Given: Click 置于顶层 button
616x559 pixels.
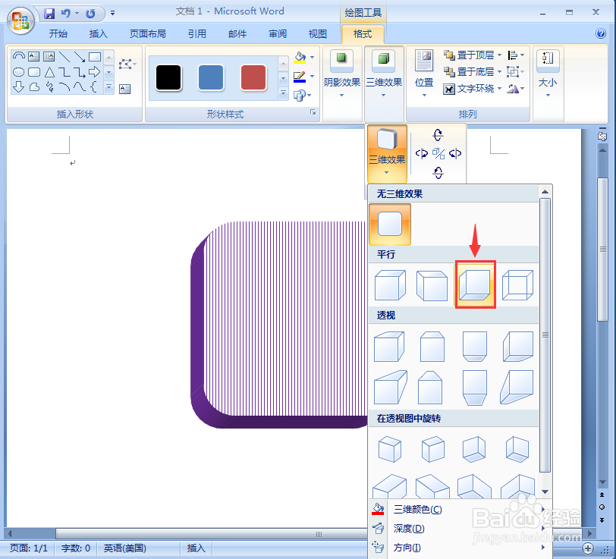Looking at the screenshot, I should [x=469, y=55].
